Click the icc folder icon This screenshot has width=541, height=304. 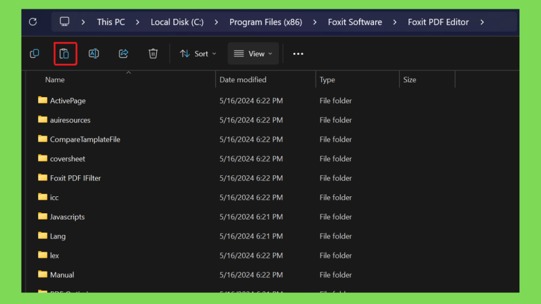tap(42, 196)
